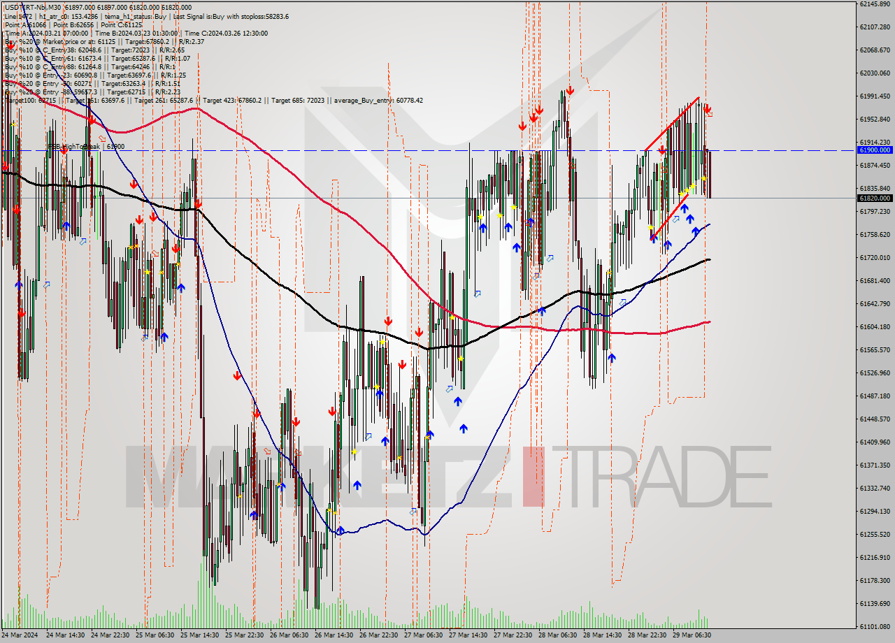This screenshot has width=895, height=643.
Task: Click the 'Time A:2024.03.21 07:00:00' label
Action: pyautogui.click(x=48, y=33)
